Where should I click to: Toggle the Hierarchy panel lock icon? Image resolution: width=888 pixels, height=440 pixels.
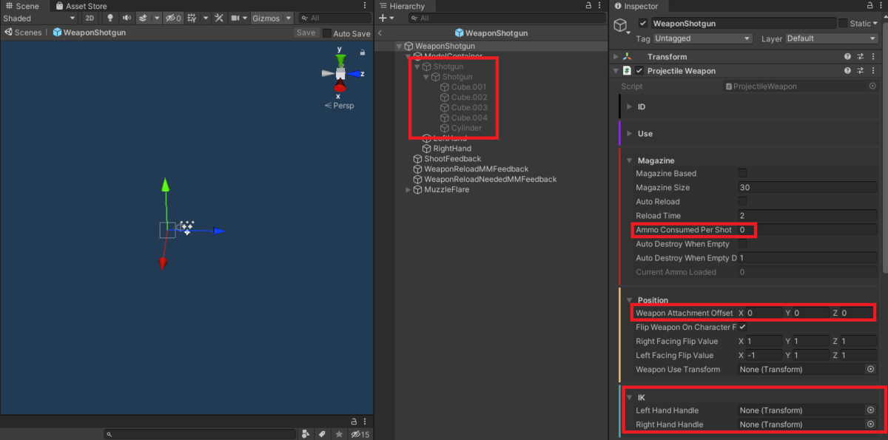click(x=588, y=6)
